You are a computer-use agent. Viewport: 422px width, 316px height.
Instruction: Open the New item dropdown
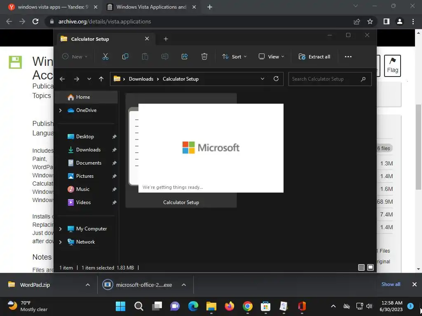point(75,57)
